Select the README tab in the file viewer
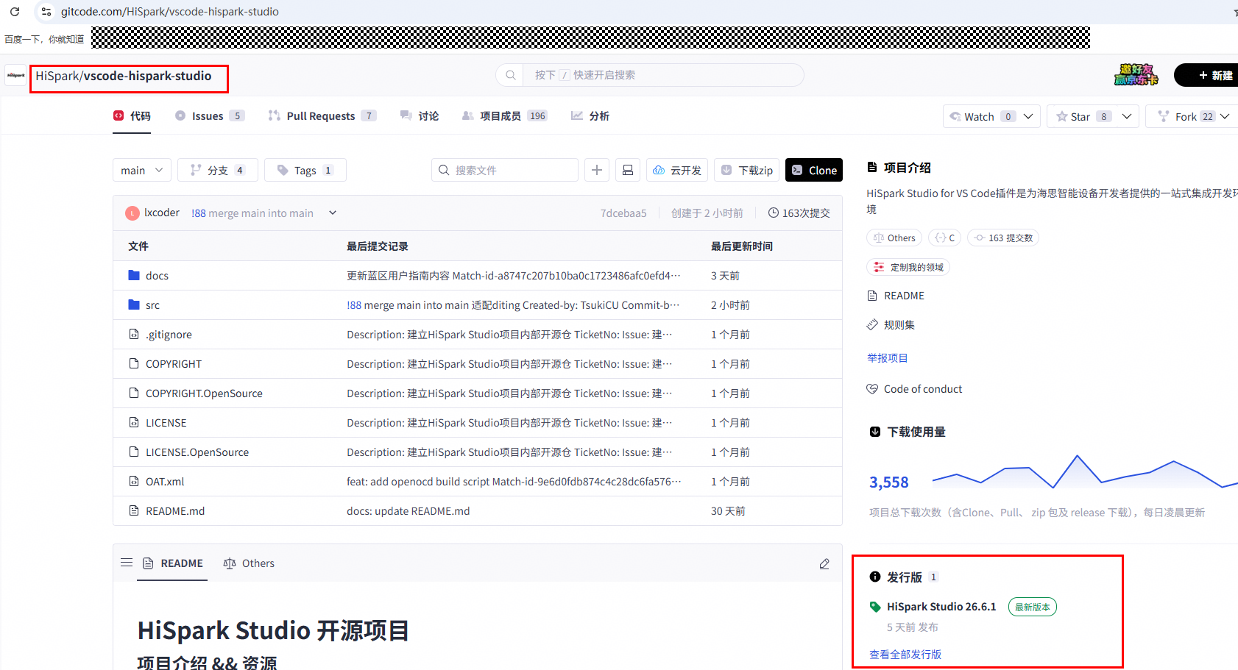Screen dimensions: 1238x670 click(172, 563)
